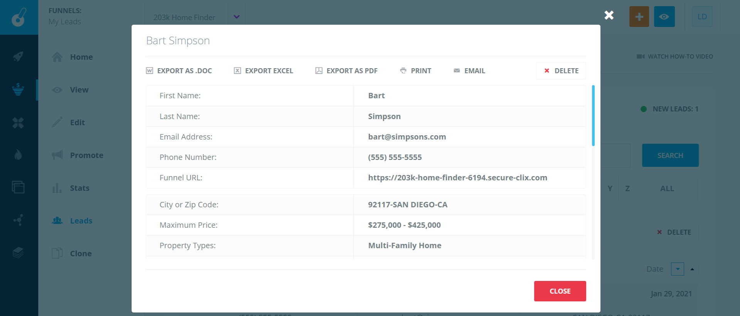Select Edit in funnel menu

tap(78, 123)
